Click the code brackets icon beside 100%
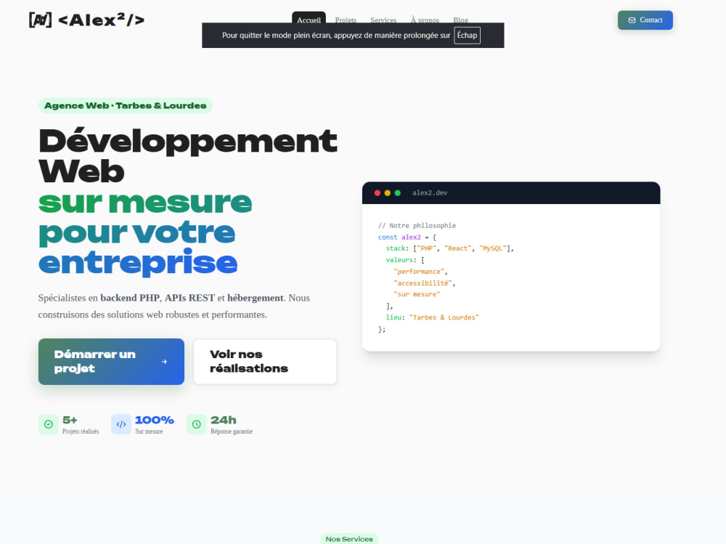Viewport: 726px width, 544px height. tap(121, 424)
